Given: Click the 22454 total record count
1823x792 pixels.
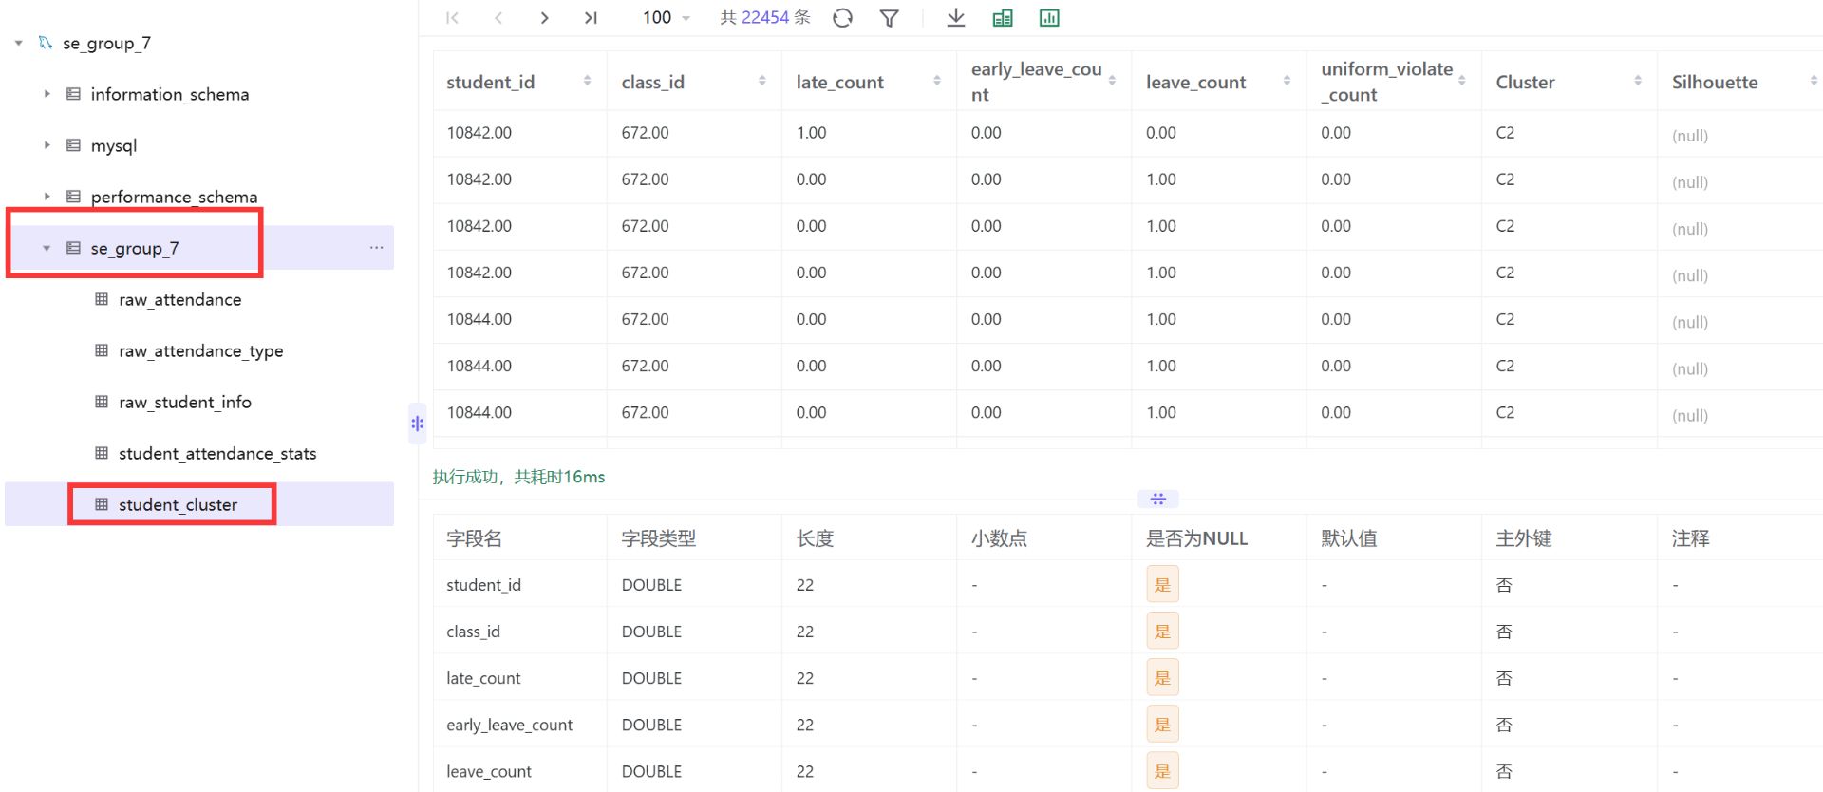Looking at the screenshot, I should (765, 17).
